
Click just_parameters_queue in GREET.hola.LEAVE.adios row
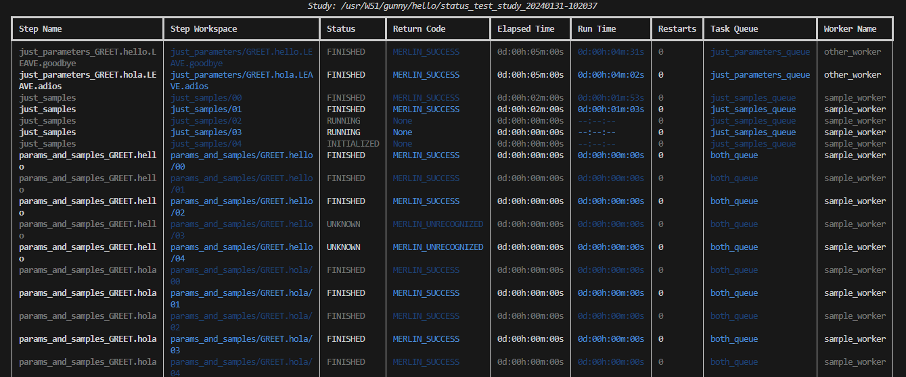pos(760,75)
